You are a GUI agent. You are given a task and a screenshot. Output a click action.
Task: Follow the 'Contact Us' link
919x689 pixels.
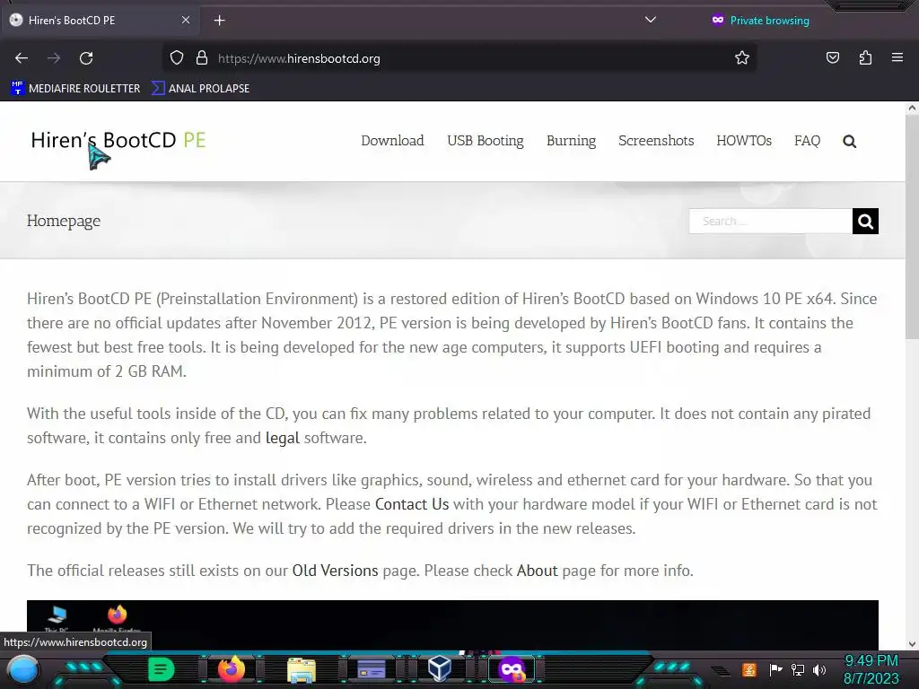click(412, 504)
